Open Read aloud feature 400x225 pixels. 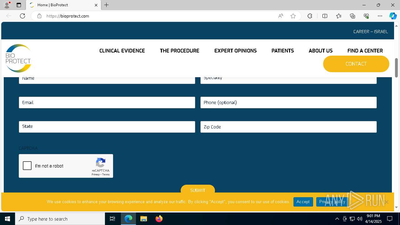281,16
